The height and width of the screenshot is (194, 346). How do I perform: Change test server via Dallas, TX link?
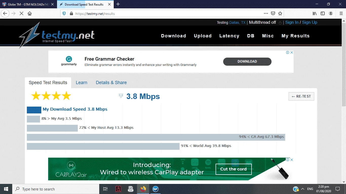pyautogui.click(x=237, y=22)
